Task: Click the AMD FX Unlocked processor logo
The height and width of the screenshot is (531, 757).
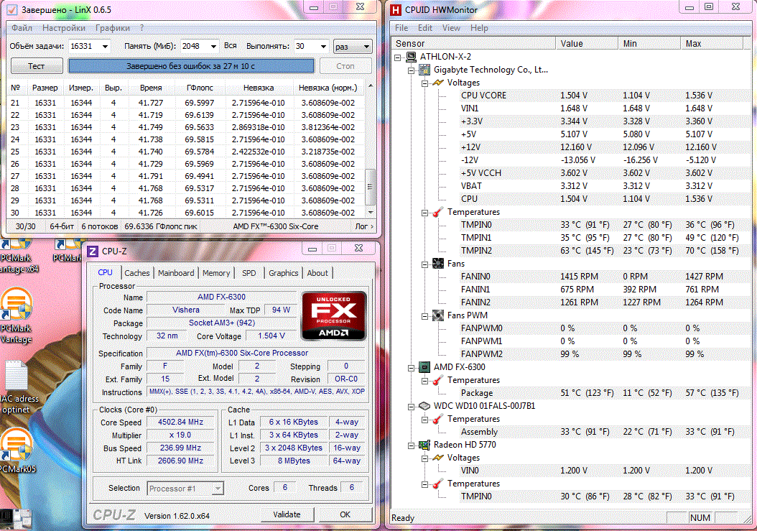Action: tap(333, 316)
